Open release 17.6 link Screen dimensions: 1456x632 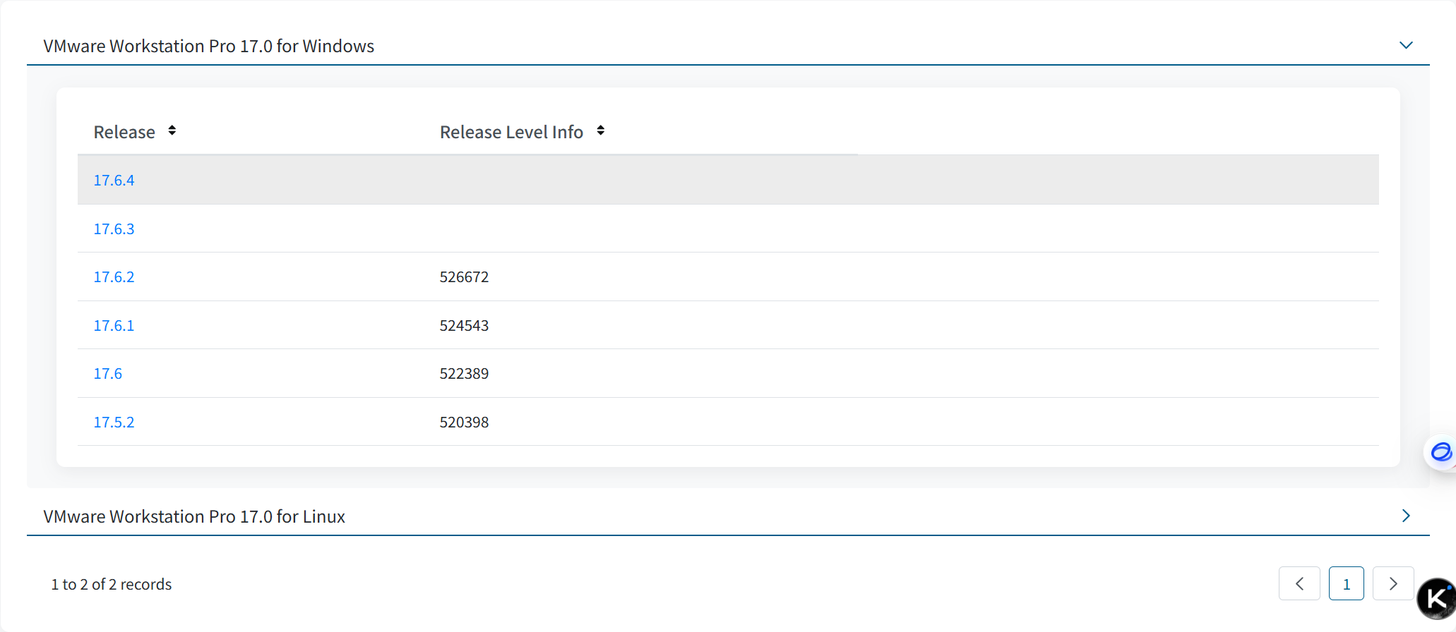tap(107, 374)
